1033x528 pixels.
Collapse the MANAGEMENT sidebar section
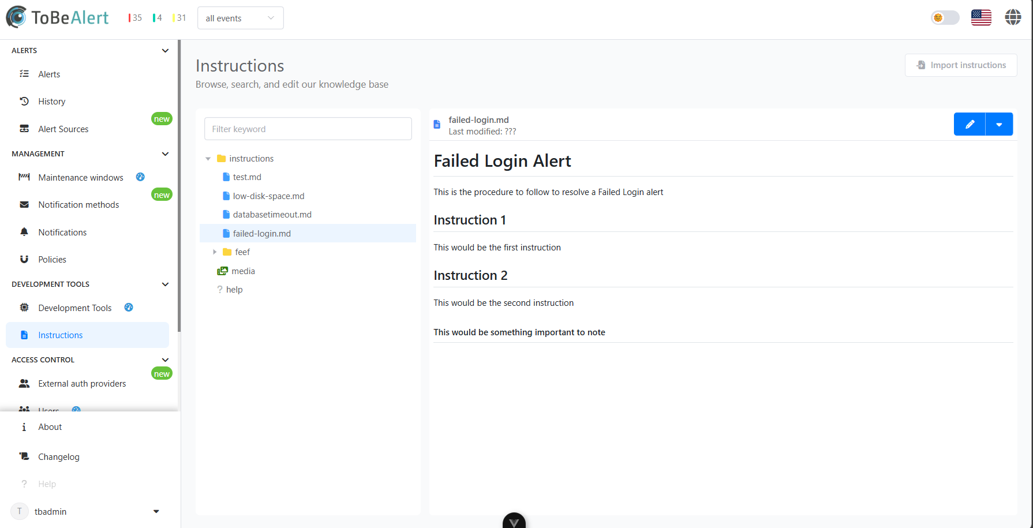click(x=165, y=154)
